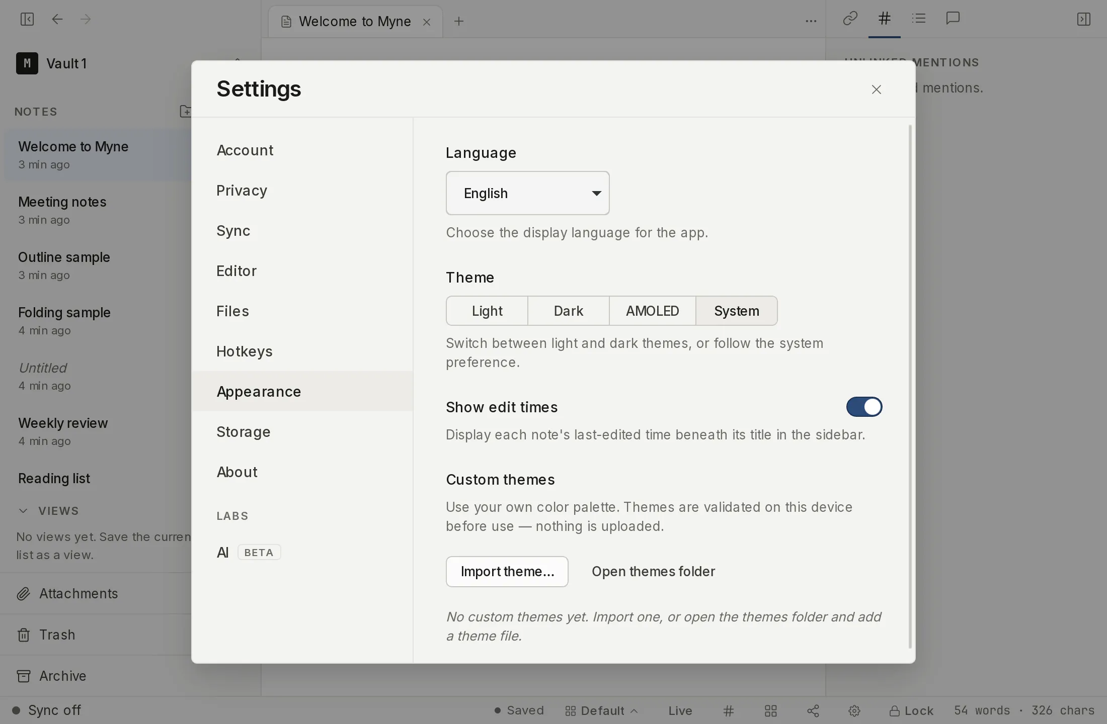Image resolution: width=1107 pixels, height=724 pixels.
Task: Show the outline list panel
Action: pos(919,19)
